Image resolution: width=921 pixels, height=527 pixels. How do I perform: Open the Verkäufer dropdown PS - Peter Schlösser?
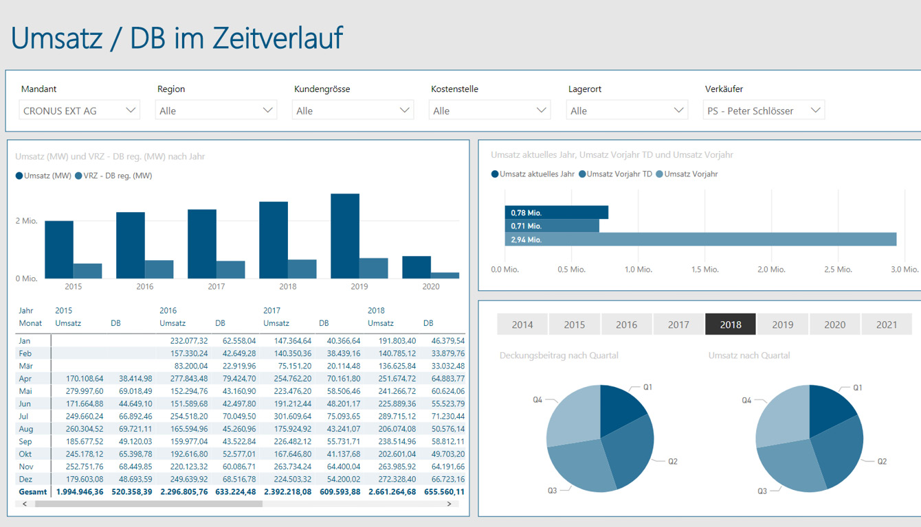pyautogui.click(x=764, y=110)
